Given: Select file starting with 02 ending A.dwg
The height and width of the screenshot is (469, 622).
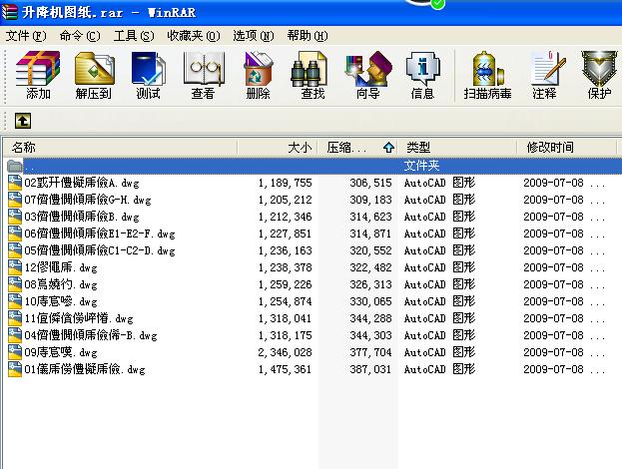Looking at the screenshot, I should tap(82, 183).
